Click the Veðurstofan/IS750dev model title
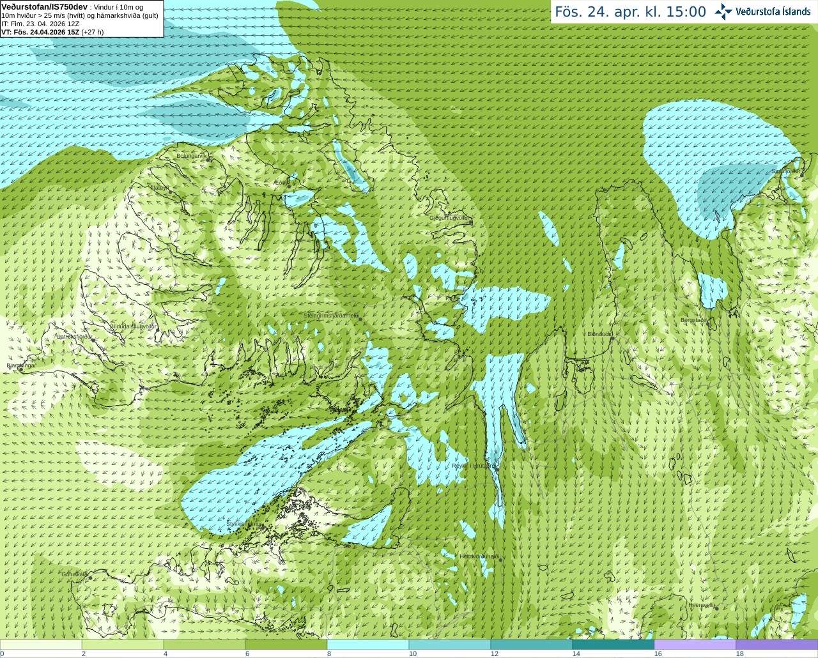 coord(44,6)
